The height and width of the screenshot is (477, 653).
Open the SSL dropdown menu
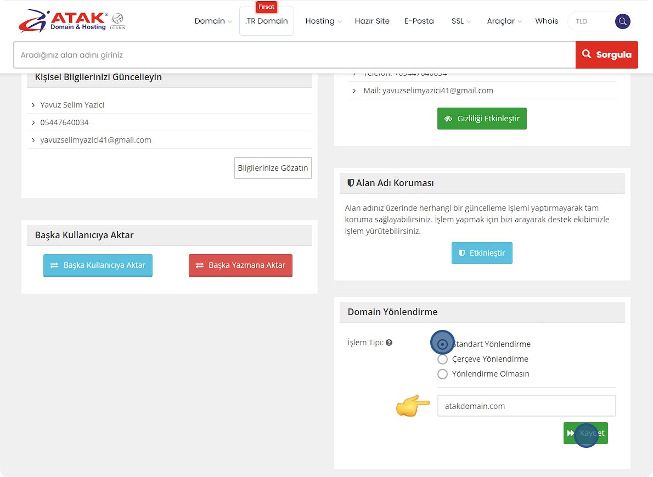click(461, 21)
